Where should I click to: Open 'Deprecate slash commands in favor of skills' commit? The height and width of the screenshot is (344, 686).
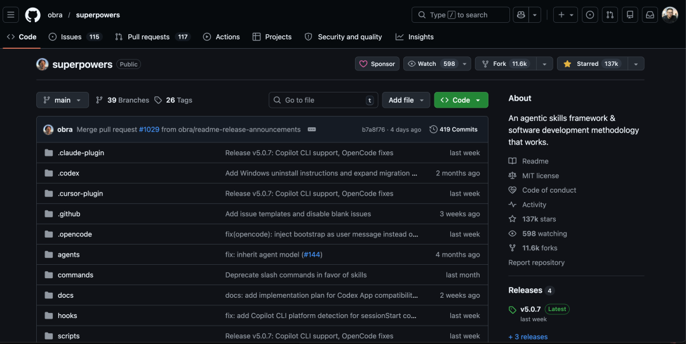pos(296,275)
